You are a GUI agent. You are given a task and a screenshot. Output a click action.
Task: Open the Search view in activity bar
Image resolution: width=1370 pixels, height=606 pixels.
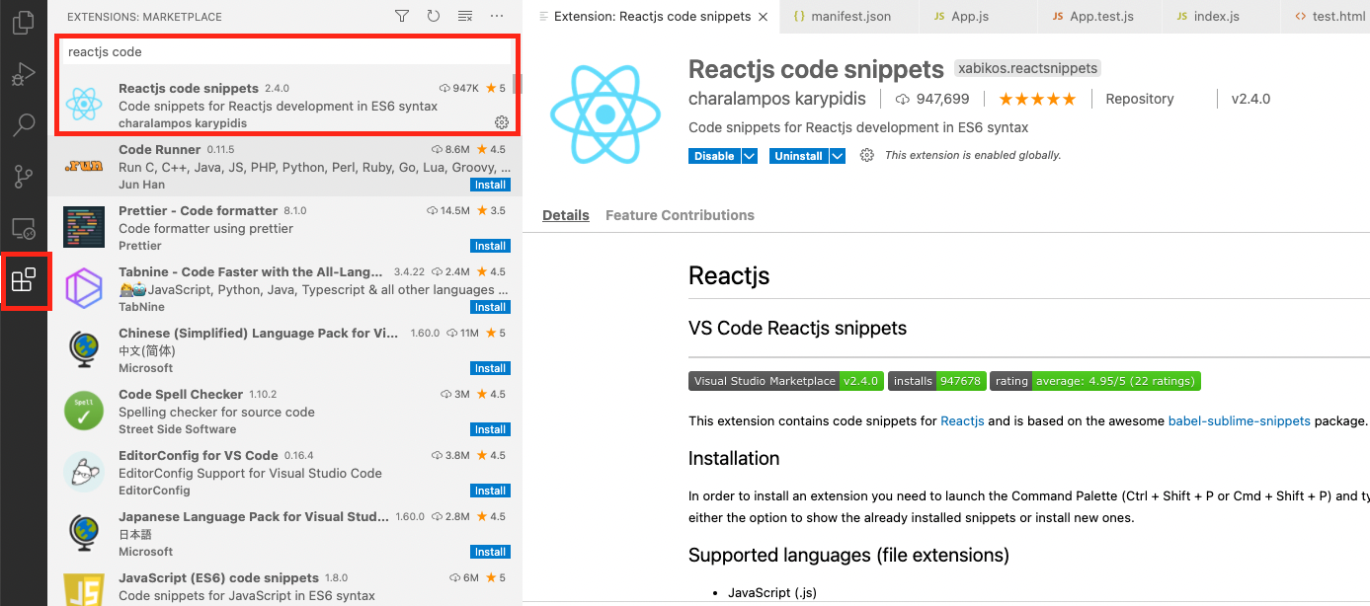(23, 125)
